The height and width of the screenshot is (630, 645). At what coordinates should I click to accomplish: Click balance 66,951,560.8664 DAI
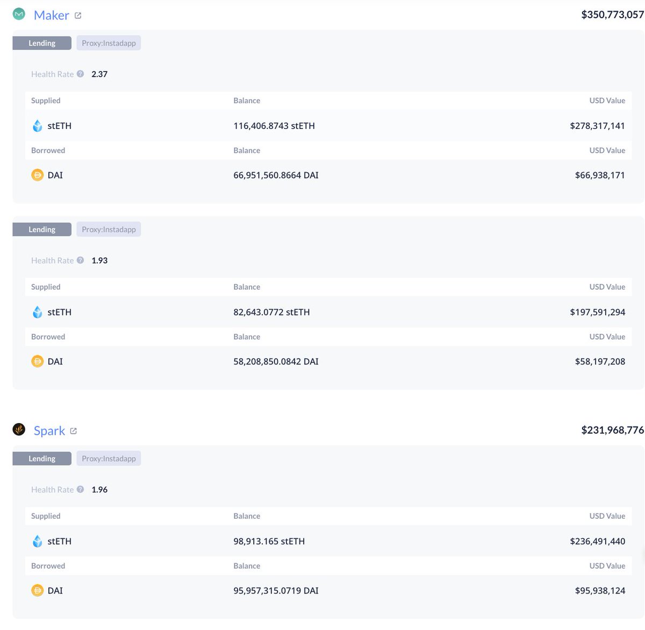[276, 175]
